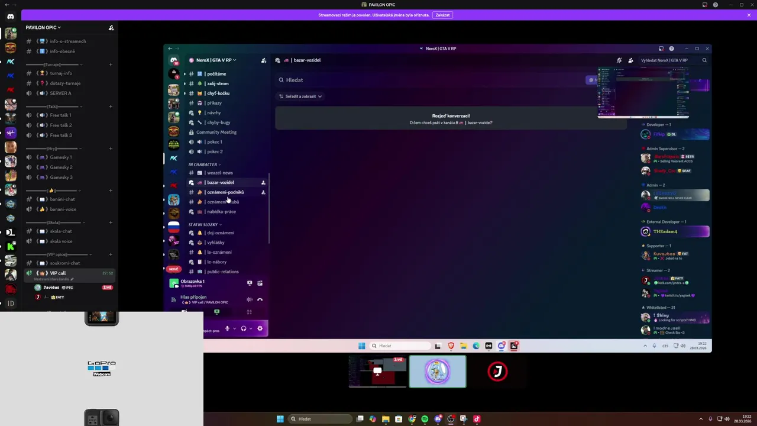757x426 pixels.
Task: Go back with the title bar arrow
Action: click(x=7, y=5)
